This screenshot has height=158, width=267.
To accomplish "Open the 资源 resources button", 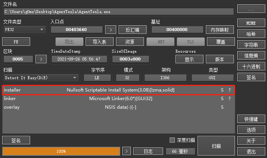I will click(130, 41).
